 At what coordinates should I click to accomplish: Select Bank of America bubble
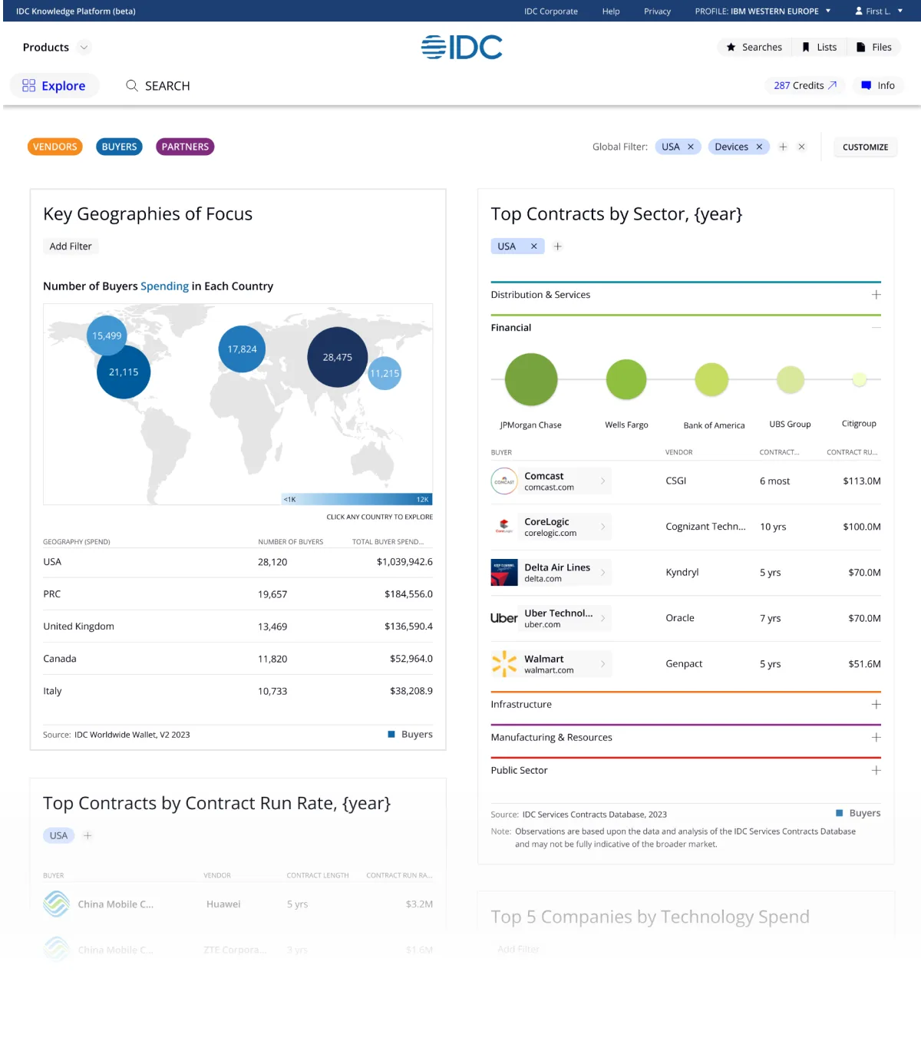[711, 379]
